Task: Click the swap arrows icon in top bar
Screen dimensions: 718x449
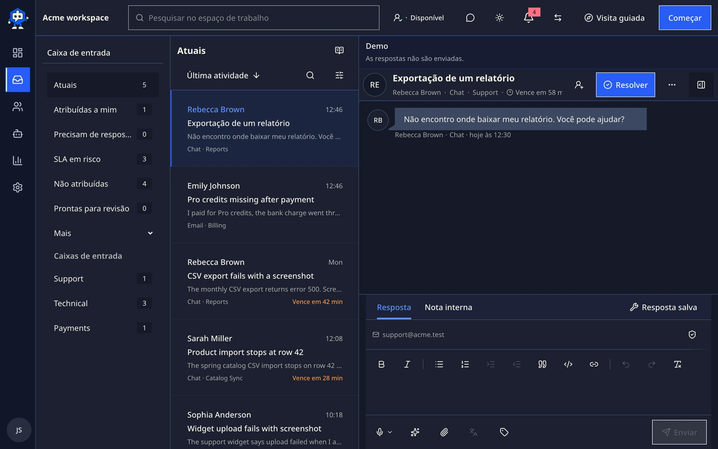Action: [x=558, y=18]
